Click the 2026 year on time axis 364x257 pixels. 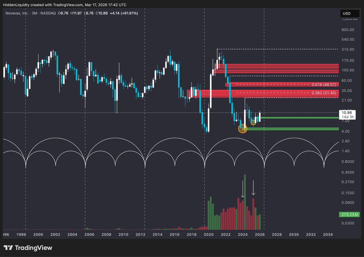pos(260,234)
